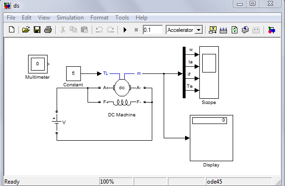This screenshot has height=186, width=285.
Task: Click the Undo arrow icon
Action: coord(99,30)
